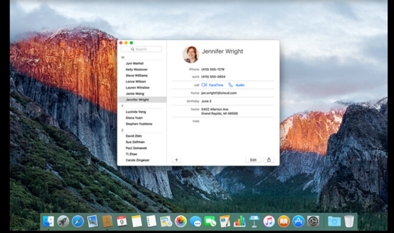394x233 pixels.
Task: Start an Audio call to Jennifer
Action: coord(236,85)
